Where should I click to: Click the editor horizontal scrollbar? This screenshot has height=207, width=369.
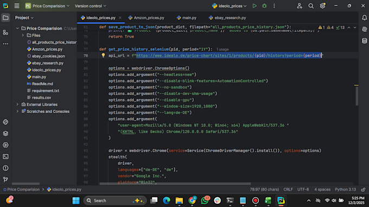point(175,184)
